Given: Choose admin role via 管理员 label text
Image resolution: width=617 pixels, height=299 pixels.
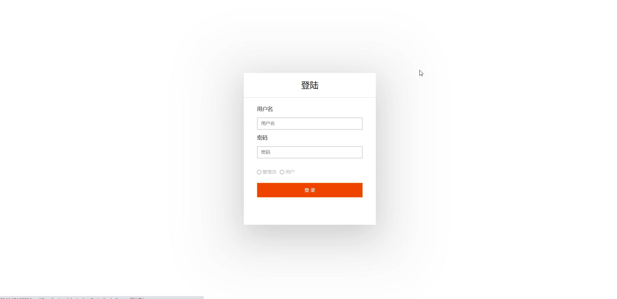Looking at the screenshot, I should tap(270, 172).
